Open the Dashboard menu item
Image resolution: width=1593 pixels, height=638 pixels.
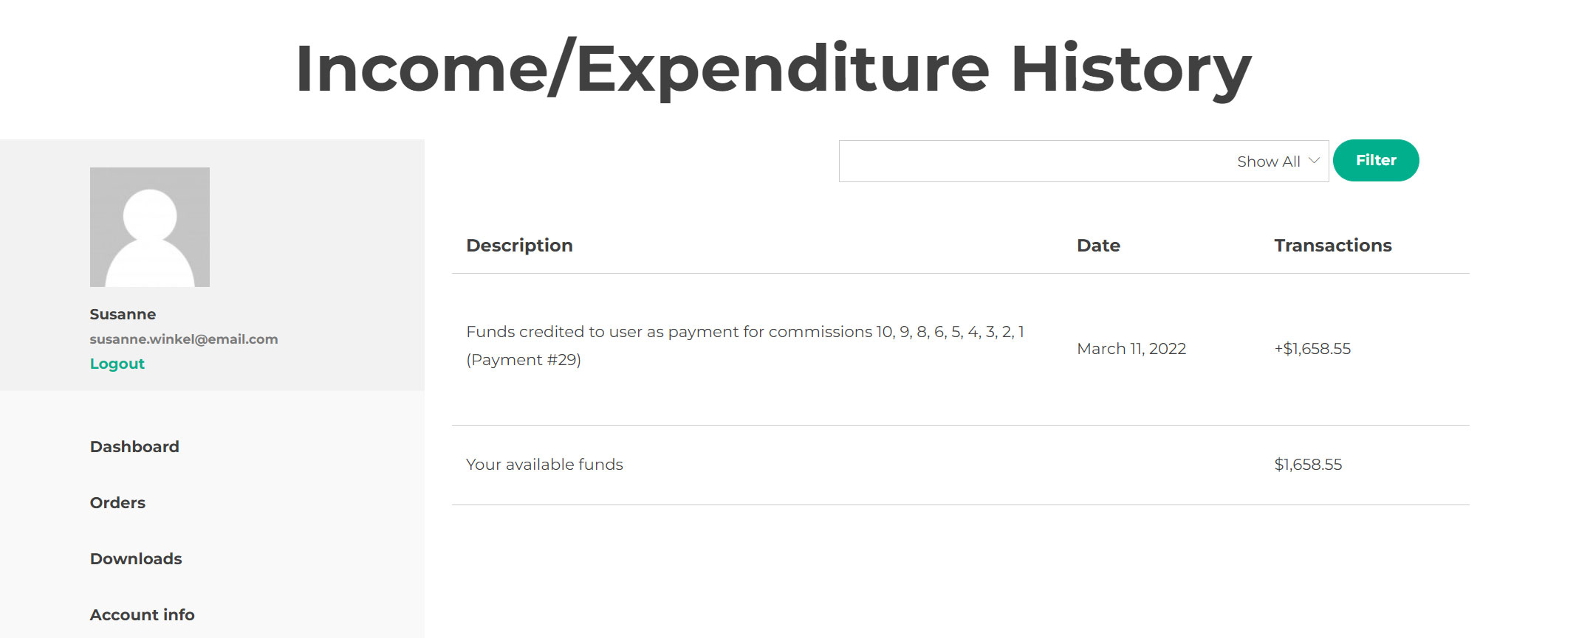pyautogui.click(x=134, y=447)
